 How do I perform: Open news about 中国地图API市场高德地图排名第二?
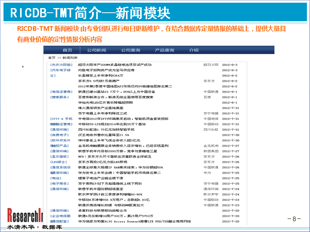pos(125,86)
